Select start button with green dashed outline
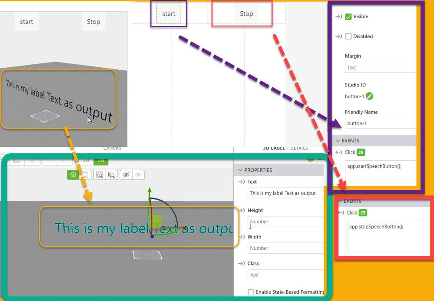 coord(169,13)
